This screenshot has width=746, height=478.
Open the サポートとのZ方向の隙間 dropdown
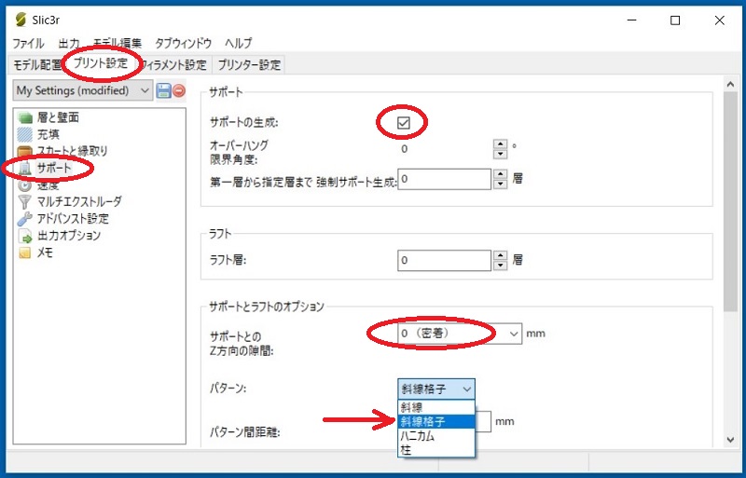pyautogui.click(x=460, y=334)
